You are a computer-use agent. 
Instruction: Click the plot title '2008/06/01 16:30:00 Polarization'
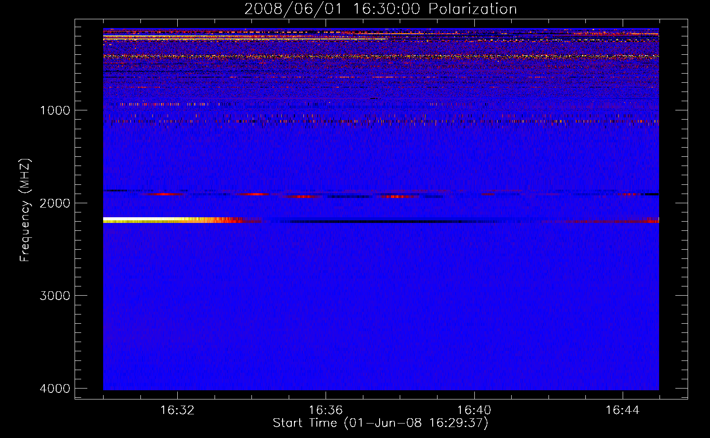(380, 9)
